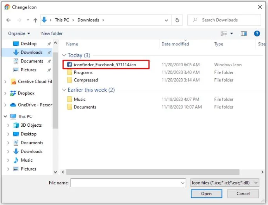Click the forward navigation arrow
Screen dimensions: 268x205
19,20
